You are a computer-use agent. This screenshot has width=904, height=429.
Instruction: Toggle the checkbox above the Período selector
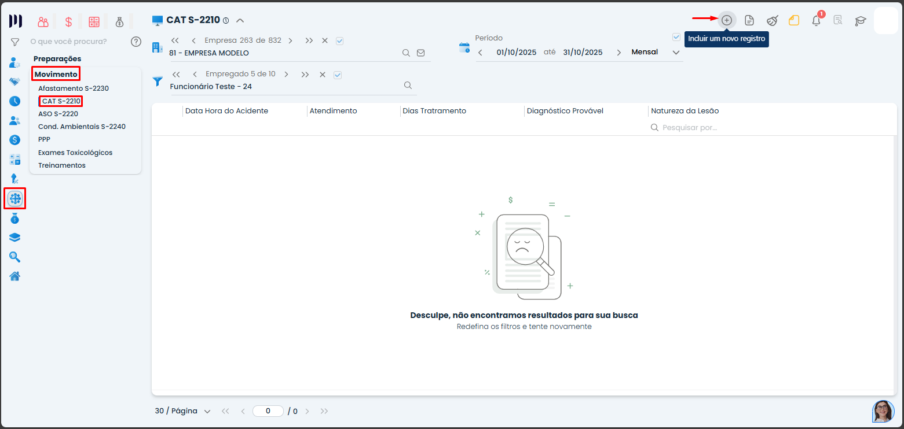coord(676,37)
